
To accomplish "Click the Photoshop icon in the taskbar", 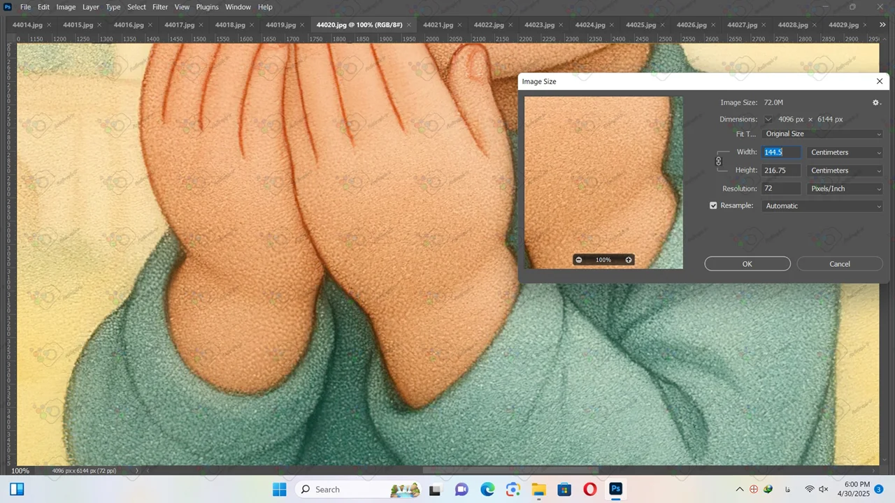I will pos(615,489).
